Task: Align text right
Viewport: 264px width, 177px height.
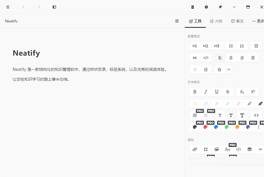Action: (242, 58)
